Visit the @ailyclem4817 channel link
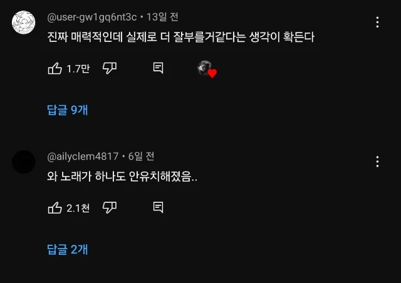The width and height of the screenshot is (401, 283). 83,157
